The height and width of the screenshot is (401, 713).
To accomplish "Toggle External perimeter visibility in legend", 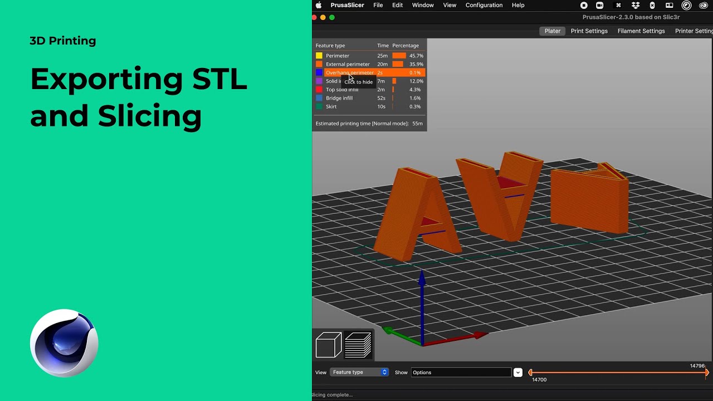I will (370, 64).
